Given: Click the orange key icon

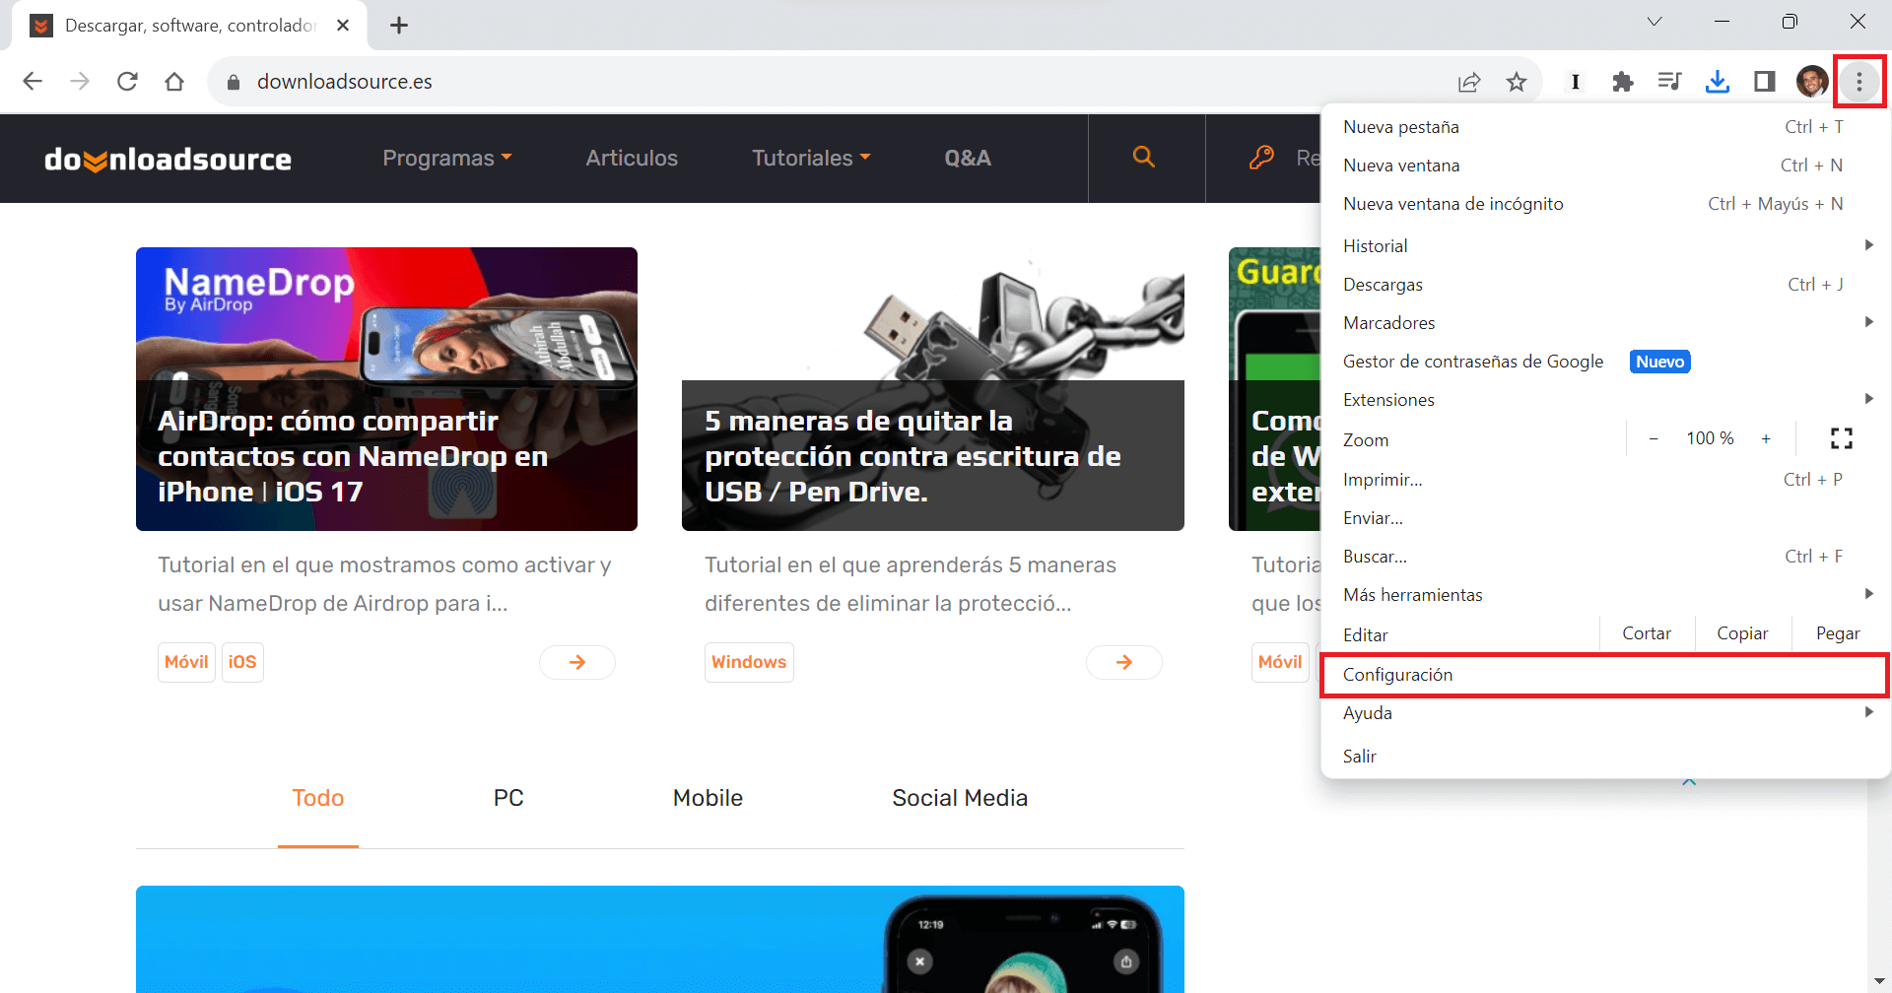Looking at the screenshot, I should [x=1261, y=157].
